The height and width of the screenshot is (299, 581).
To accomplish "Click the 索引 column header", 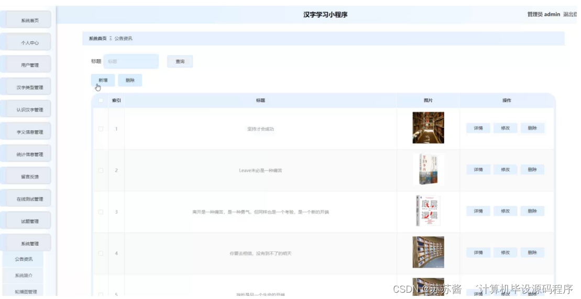I will (116, 100).
